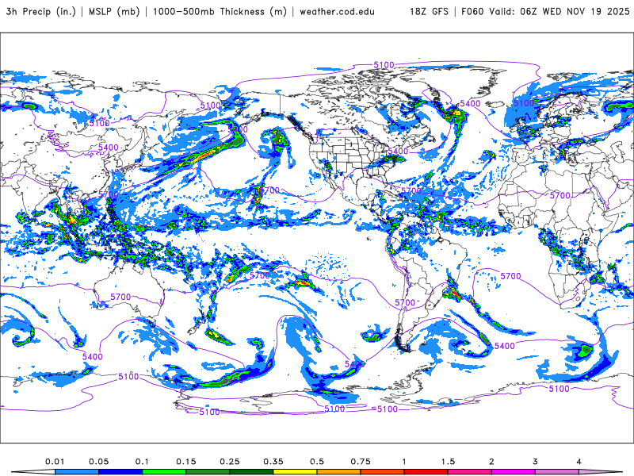
Task: Click the 'weather.cod.edu' source text
Action: (x=337, y=11)
